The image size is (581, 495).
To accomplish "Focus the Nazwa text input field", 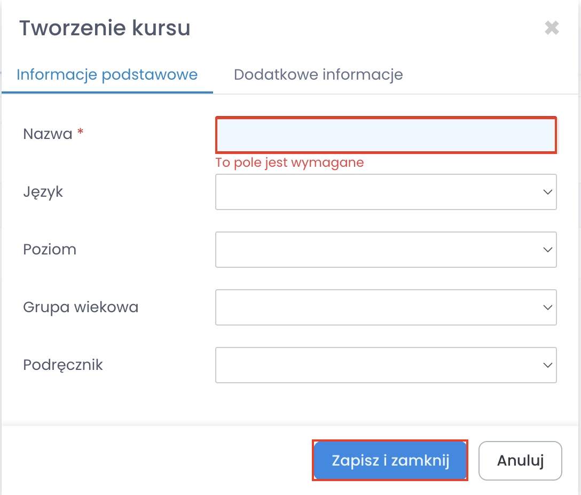I will (x=386, y=135).
